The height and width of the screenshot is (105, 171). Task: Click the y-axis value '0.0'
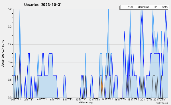pos(10,98)
